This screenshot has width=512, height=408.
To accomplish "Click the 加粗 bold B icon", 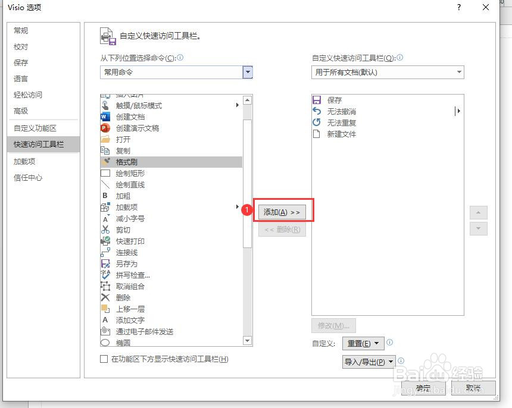I will (x=105, y=196).
